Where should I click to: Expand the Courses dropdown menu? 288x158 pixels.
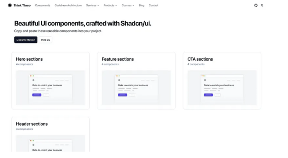click(x=128, y=5)
